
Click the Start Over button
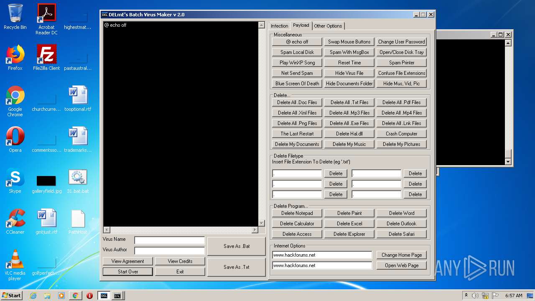tap(128, 272)
